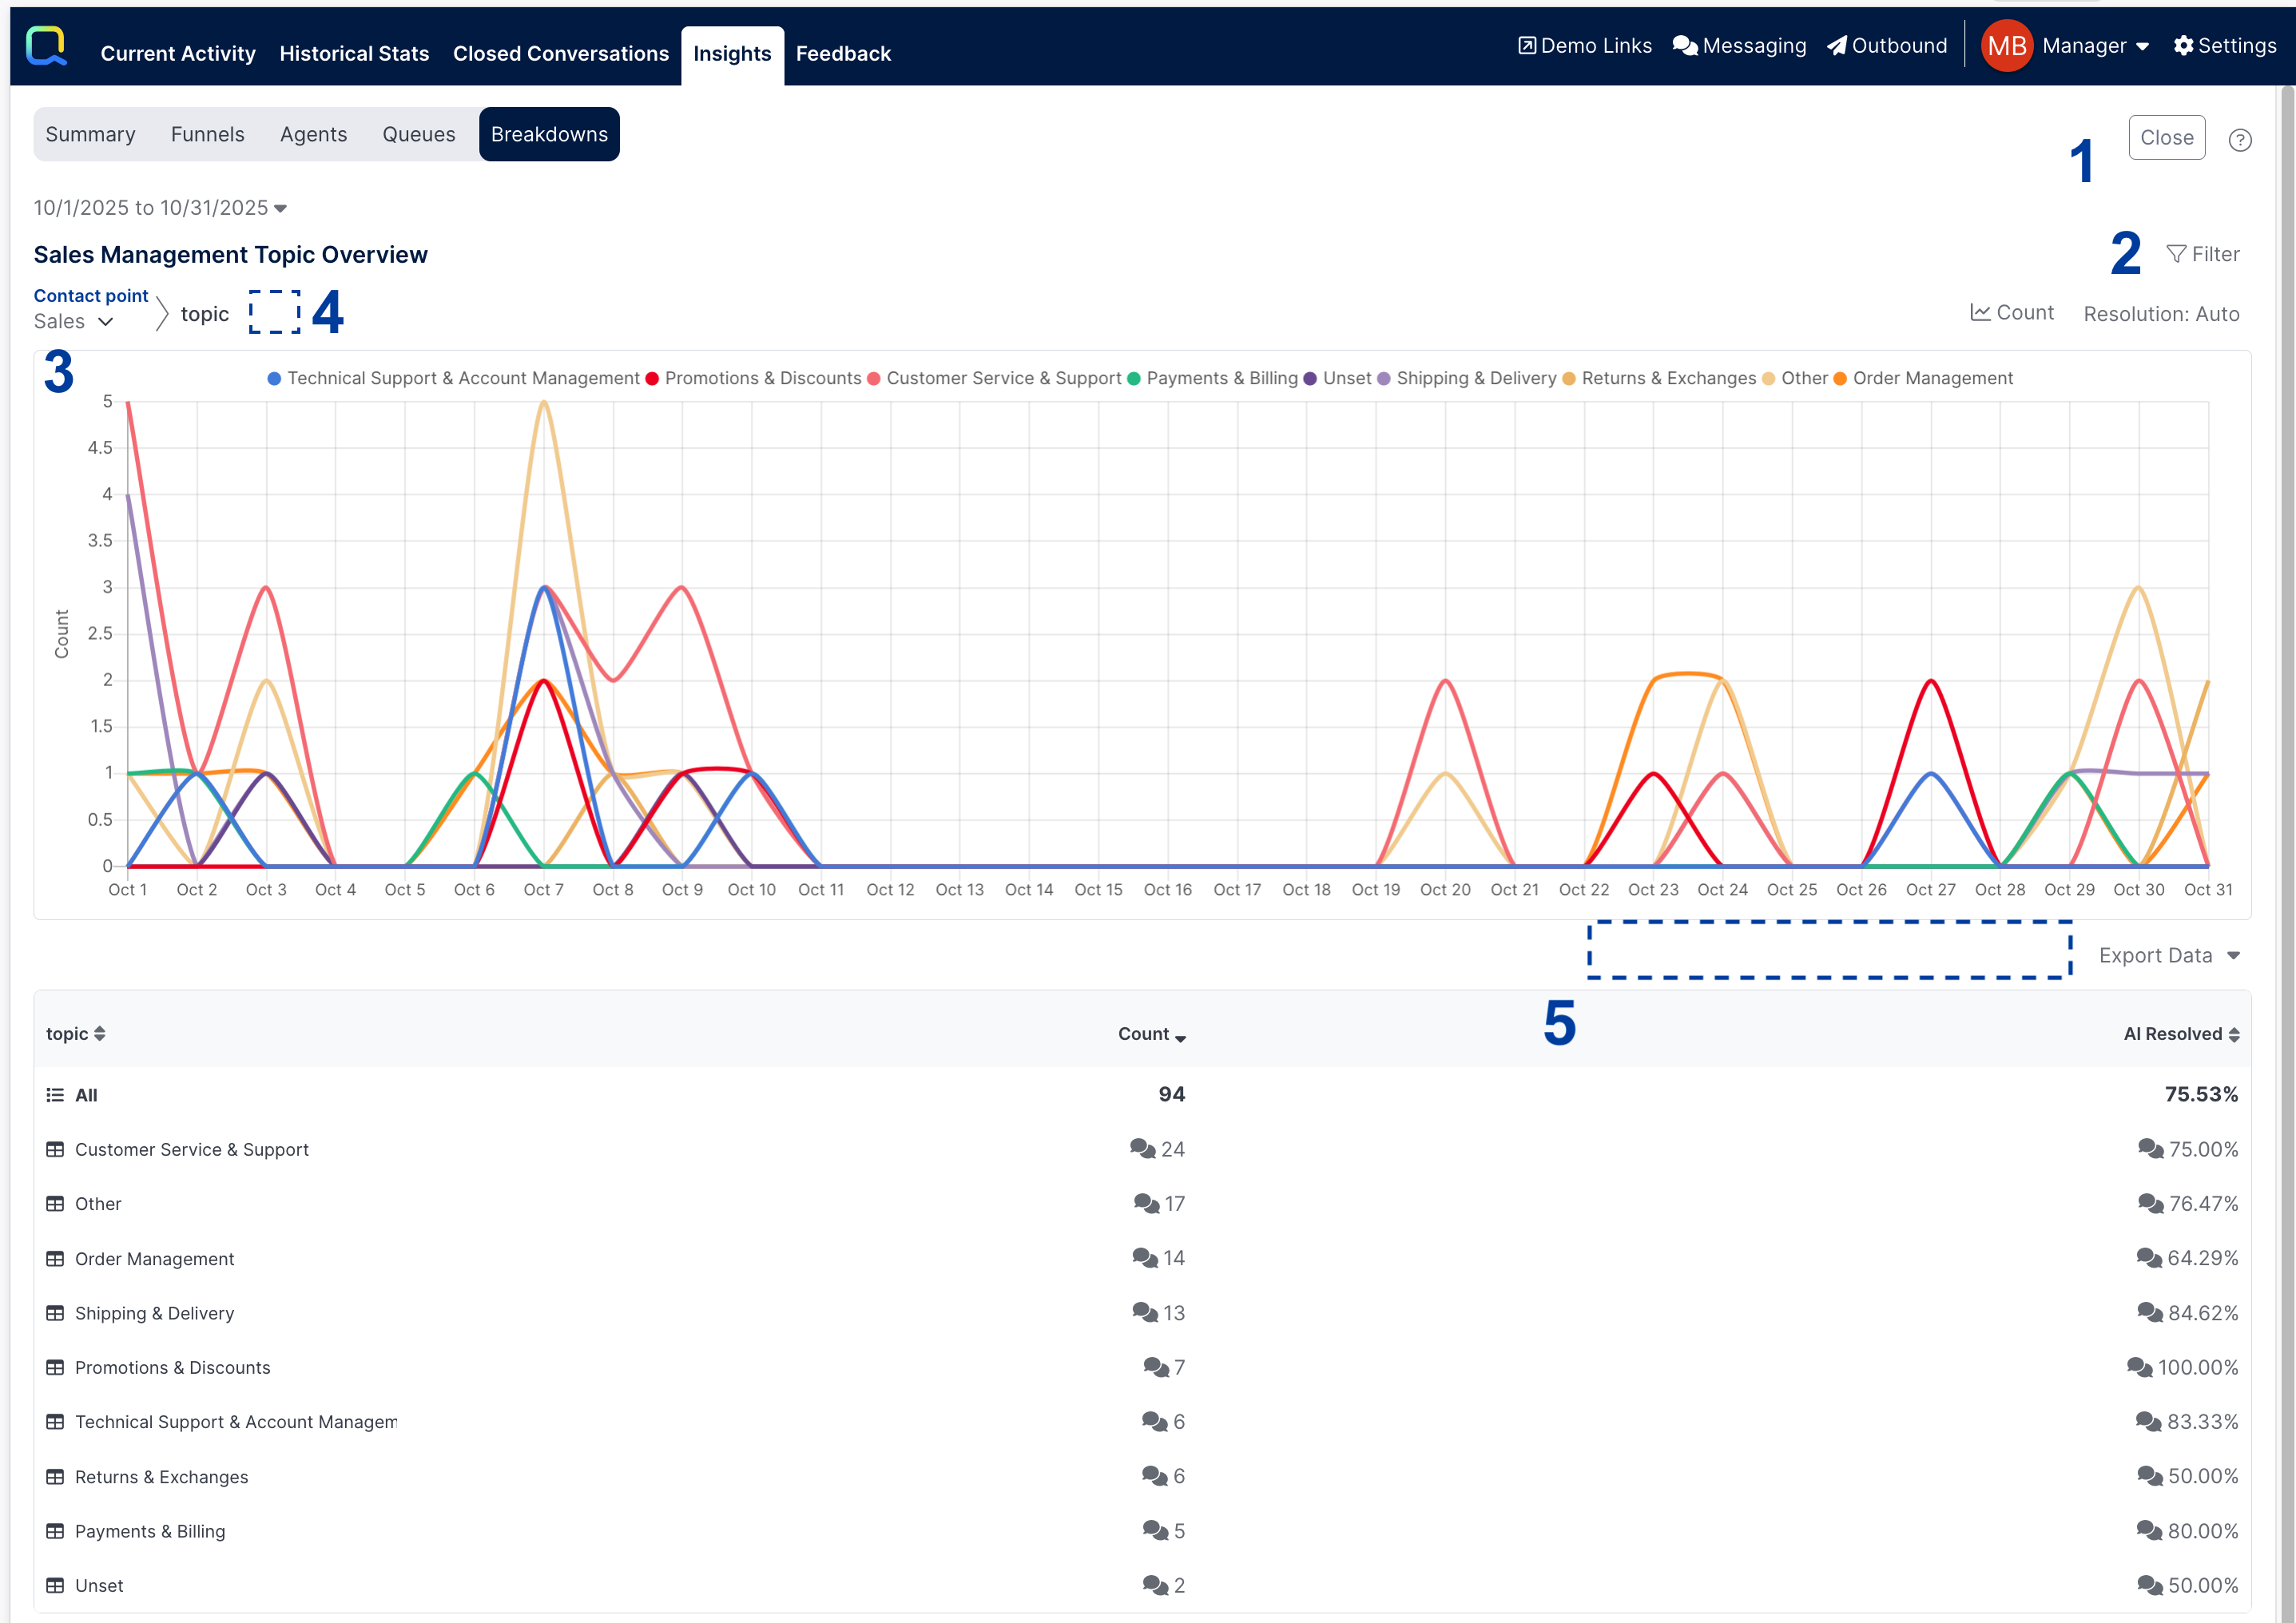
Task: Open Messaging chat bubbles icon
Action: click(1685, 46)
